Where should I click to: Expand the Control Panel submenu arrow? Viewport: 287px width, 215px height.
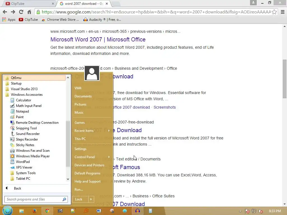[109, 157]
